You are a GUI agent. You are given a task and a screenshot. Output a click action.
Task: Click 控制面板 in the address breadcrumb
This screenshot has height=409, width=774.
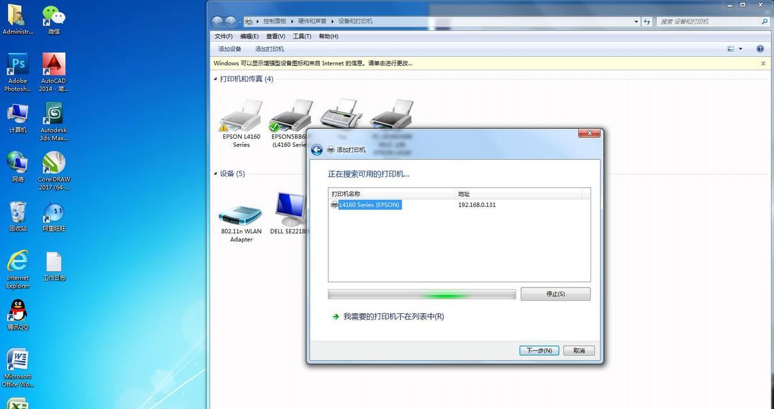pos(275,21)
